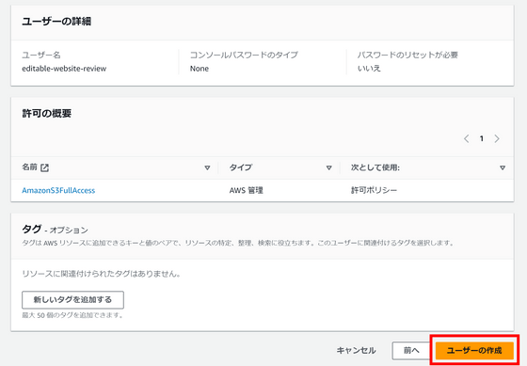Image resolution: width=527 pixels, height=366 pixels.
Task: Select page number 1 in pagination
Action: [x=482, y=138]
